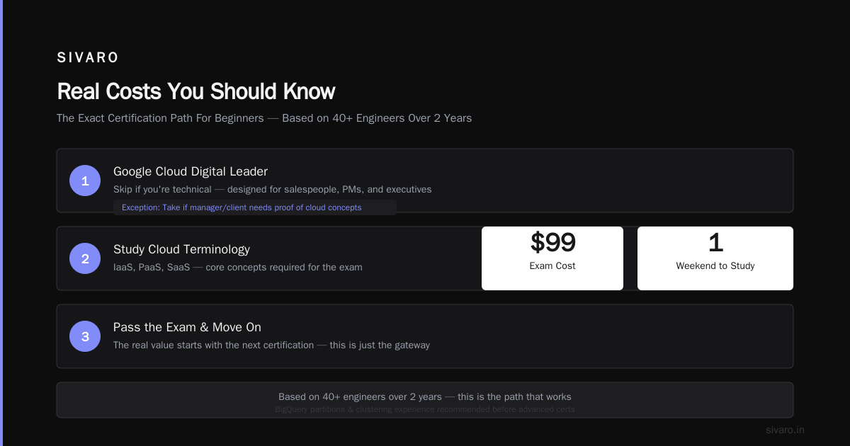Click the 'real value starts' description text
This screenshot has width=850, height=446.
(271, 345)
